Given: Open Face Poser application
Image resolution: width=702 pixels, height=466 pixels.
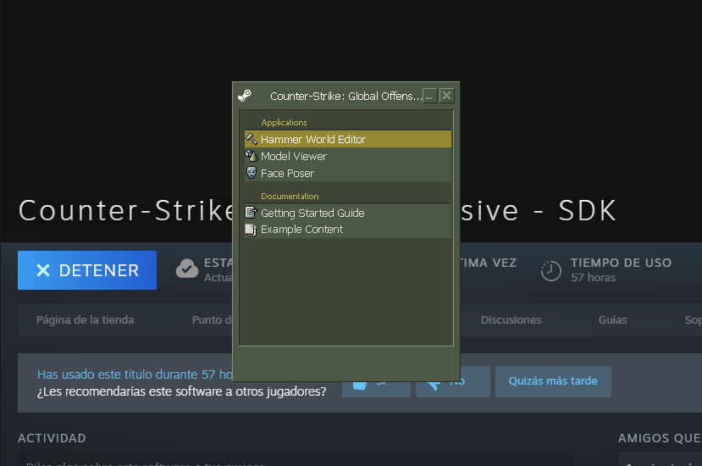Looking at the screenshot, I should (x=347, y=173).
